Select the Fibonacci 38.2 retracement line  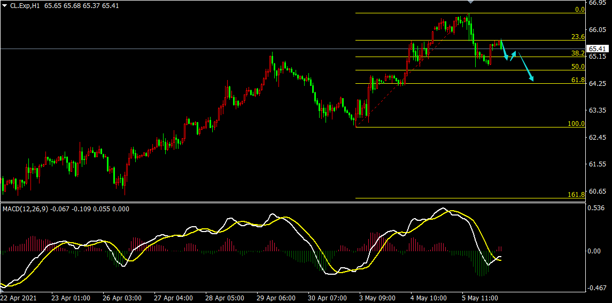point(470,57)
